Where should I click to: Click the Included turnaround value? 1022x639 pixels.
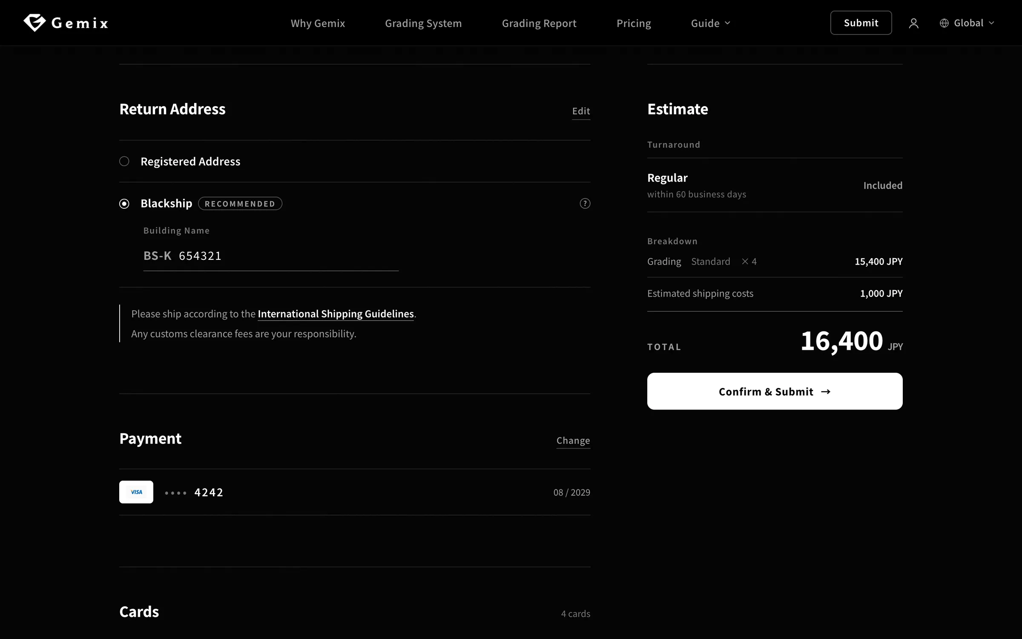pyautogui.click(x=883, y=185)
